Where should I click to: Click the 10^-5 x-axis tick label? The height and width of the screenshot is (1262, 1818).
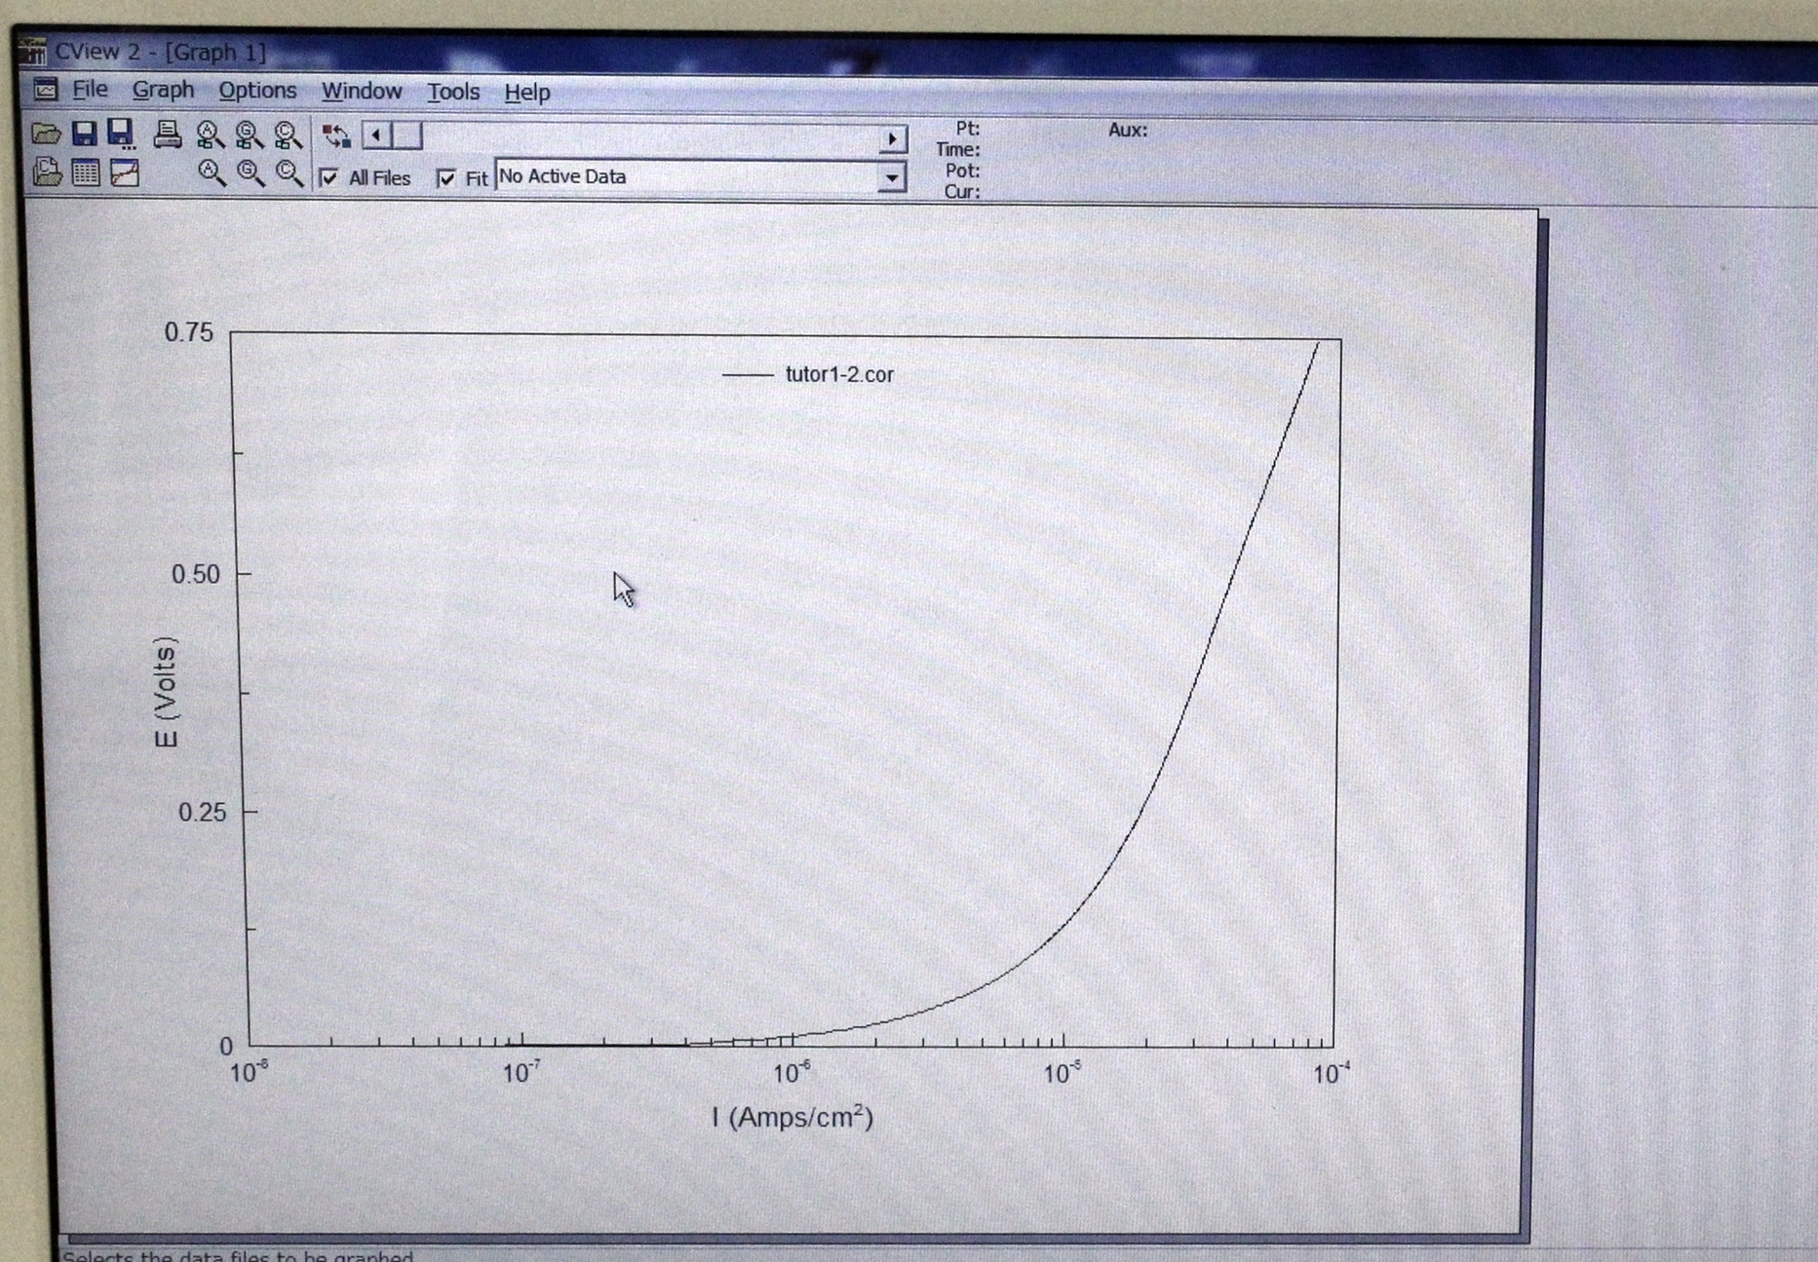(1062, 1073)
